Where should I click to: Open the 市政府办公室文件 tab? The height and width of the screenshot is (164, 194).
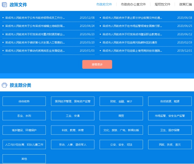click(x=133, y=5)
